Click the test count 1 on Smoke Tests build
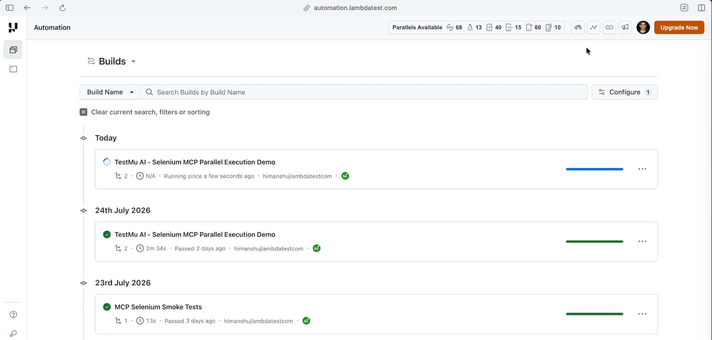 (126, 321)
